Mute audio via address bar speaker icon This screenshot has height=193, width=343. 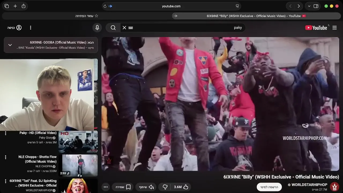[x=110, y=6]
